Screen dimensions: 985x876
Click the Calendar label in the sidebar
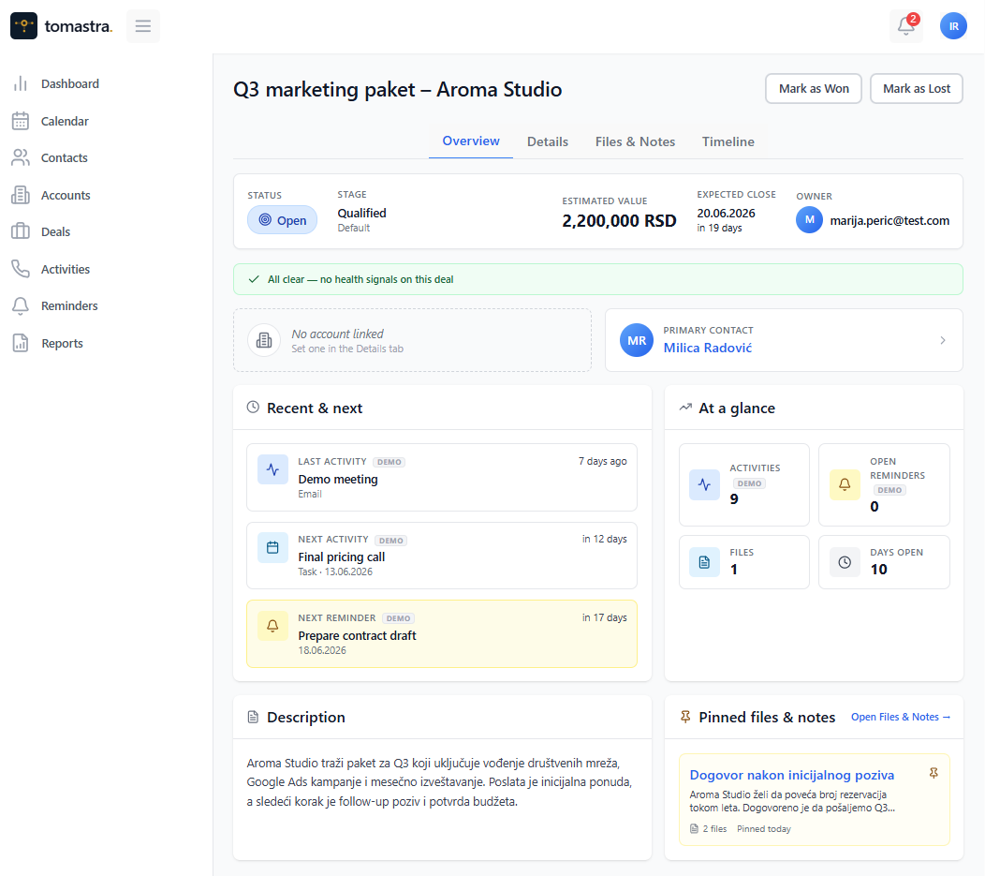65,121
